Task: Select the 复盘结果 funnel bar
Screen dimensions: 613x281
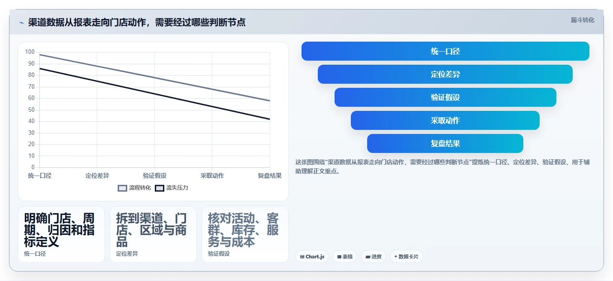Action: coord(445,143)
